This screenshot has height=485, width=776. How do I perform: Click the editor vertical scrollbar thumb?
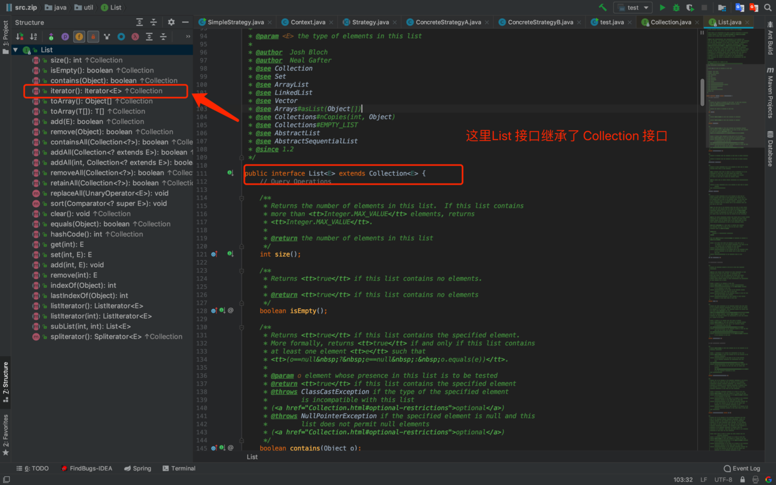pos(702,92)
